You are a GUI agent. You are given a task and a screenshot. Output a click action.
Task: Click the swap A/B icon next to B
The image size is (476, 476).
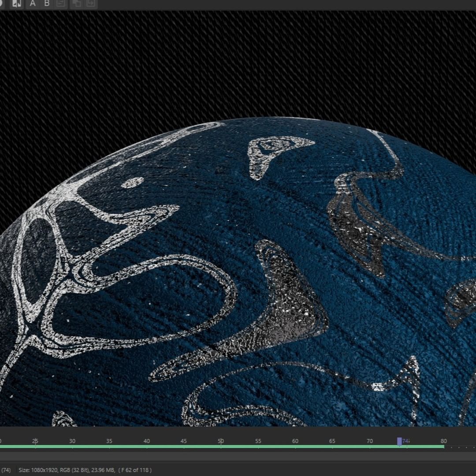pos(61,4)
